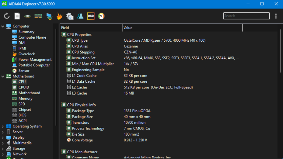
Task: Open the IPMI page
Action: tap(22, 48)
